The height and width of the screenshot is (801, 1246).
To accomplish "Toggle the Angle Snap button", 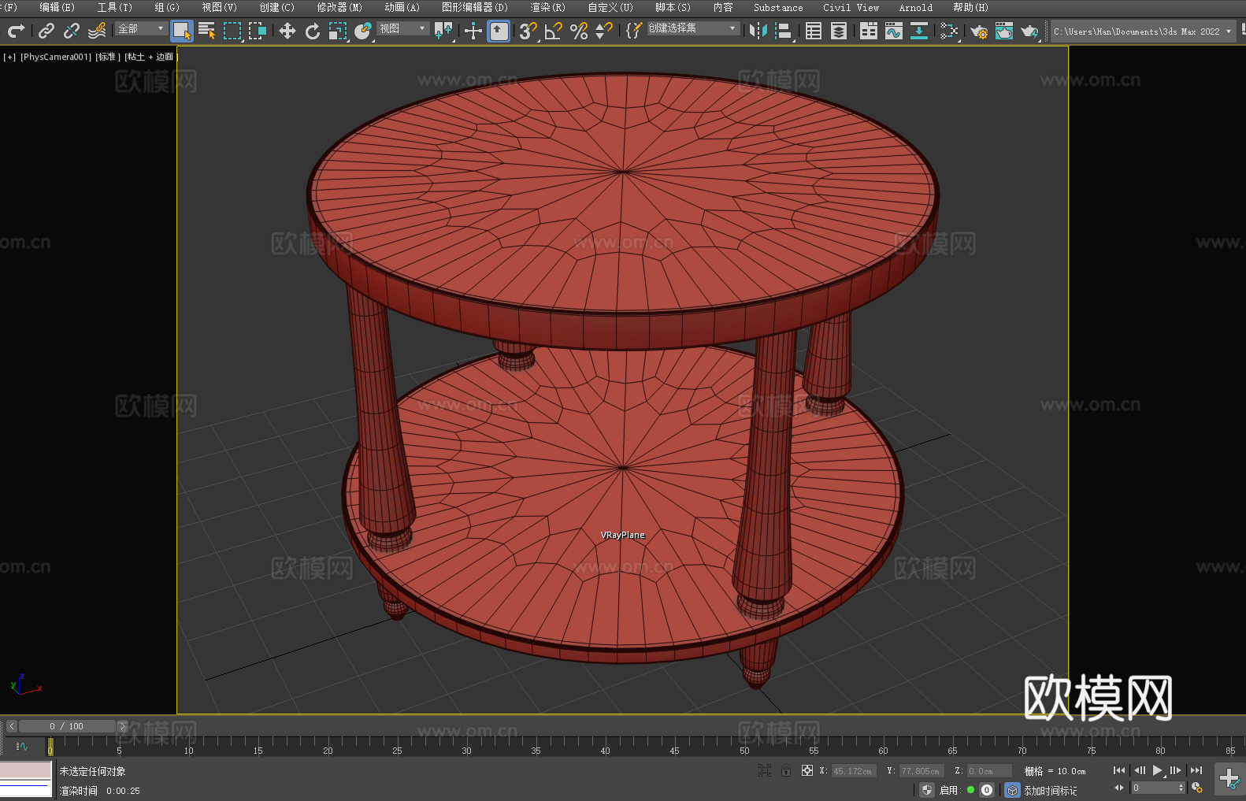I will tap(554, 31).
